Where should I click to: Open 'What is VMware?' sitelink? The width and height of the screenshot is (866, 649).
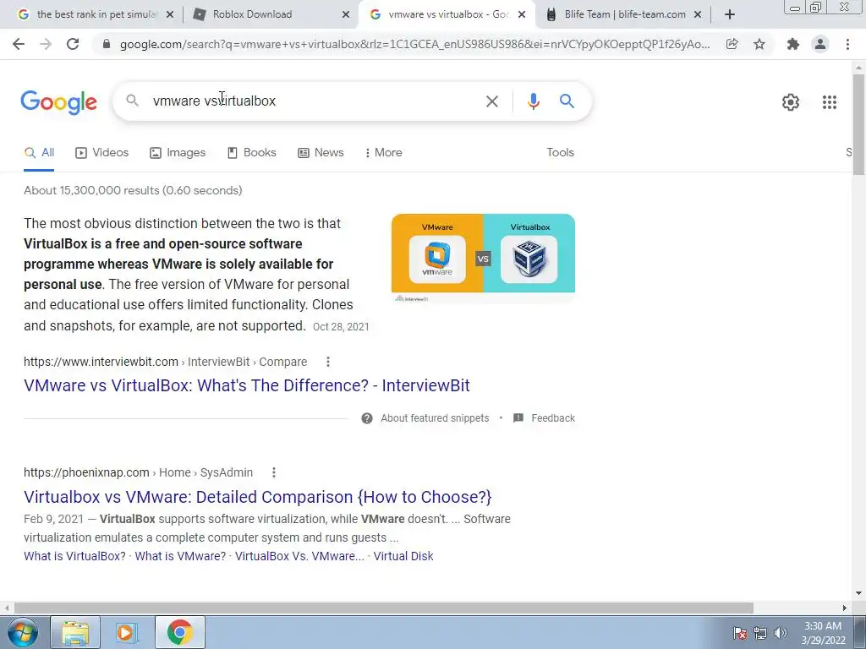point(180,556)
